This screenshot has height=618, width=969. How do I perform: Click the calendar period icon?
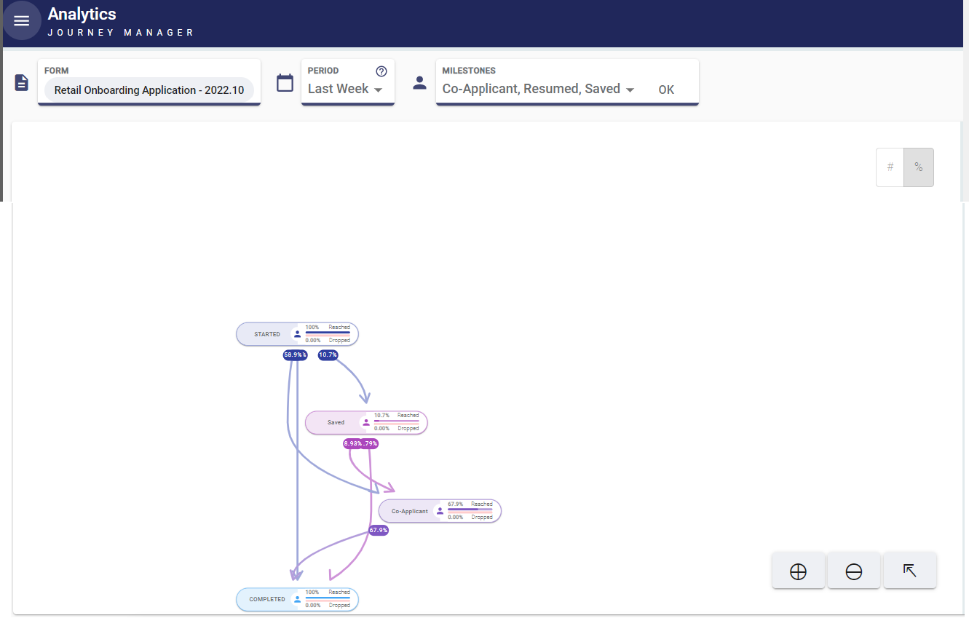285,82
